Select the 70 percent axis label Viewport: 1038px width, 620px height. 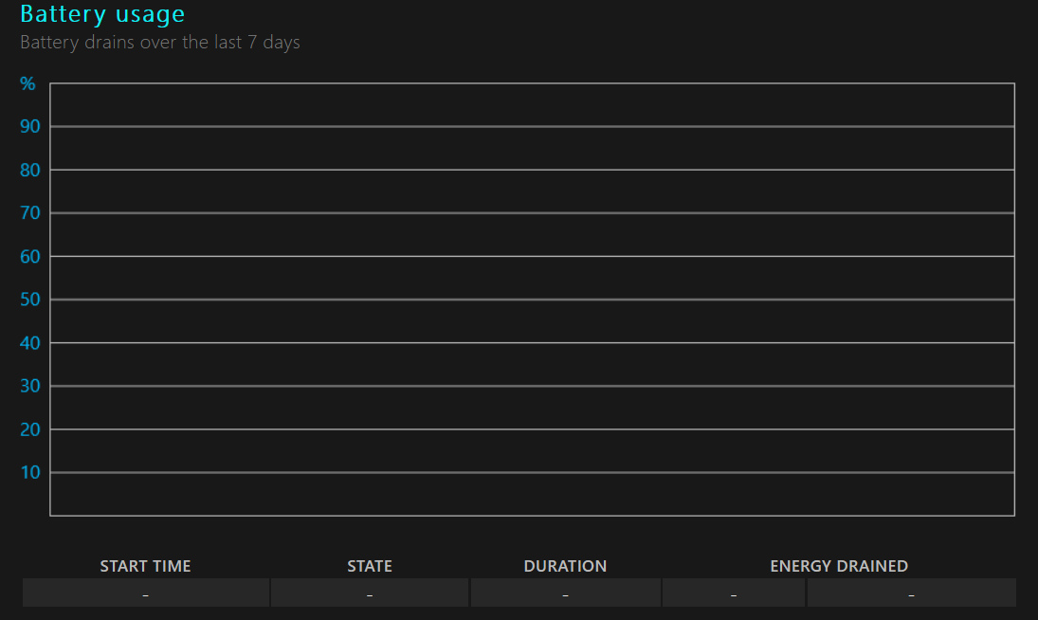point(30,213)
